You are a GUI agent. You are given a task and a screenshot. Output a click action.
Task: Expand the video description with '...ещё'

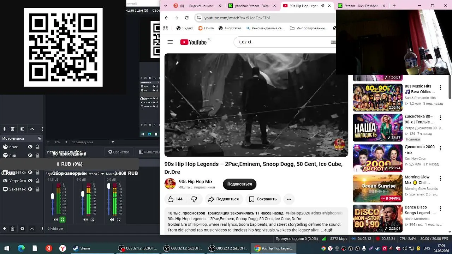[326, 230]
